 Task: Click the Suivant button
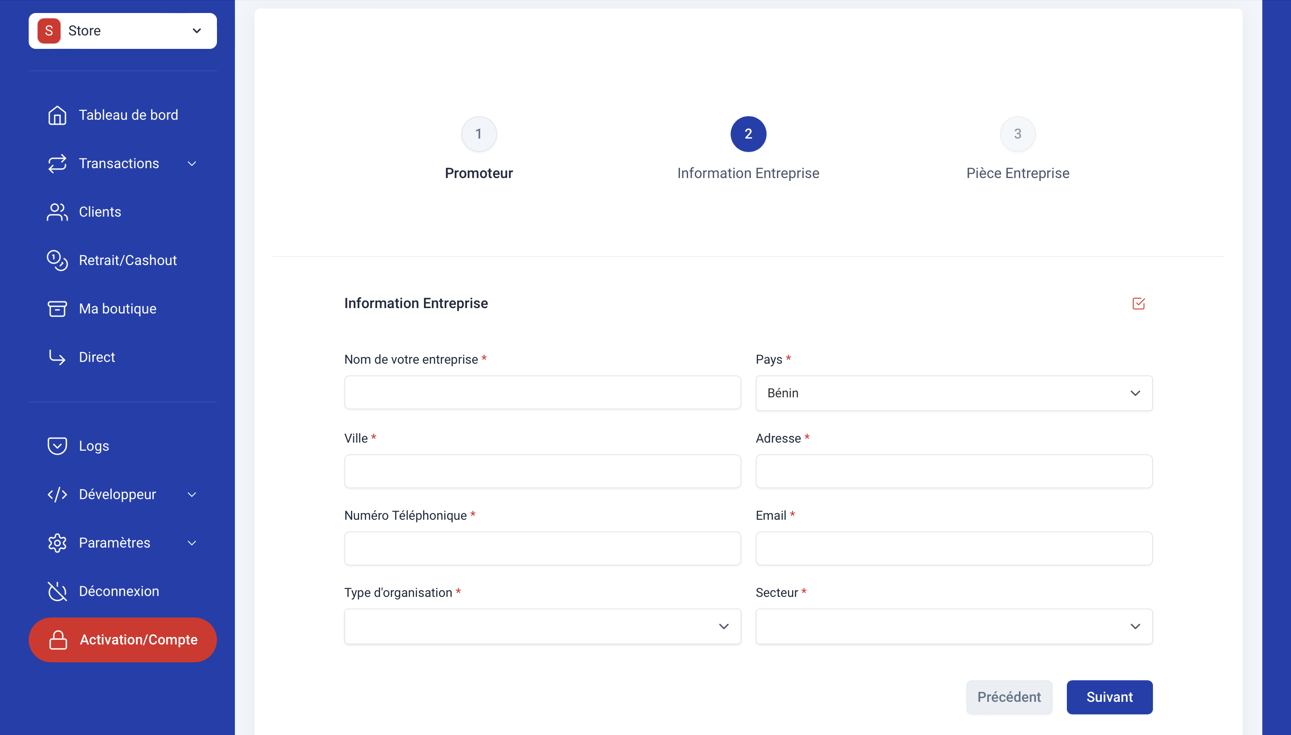pyautogui.click(x=1109, y=697)
